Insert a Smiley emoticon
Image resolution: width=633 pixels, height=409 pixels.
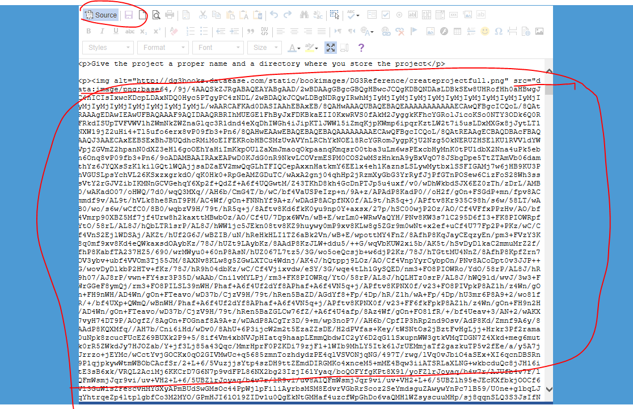(485, 31)
